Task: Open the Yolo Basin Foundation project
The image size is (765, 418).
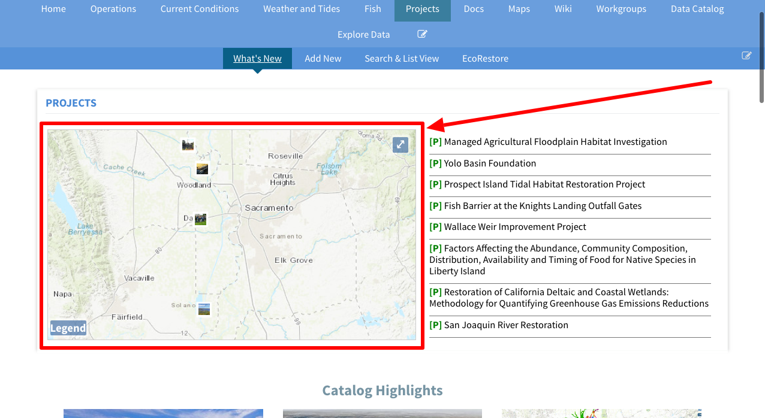Action: [490, 163]
